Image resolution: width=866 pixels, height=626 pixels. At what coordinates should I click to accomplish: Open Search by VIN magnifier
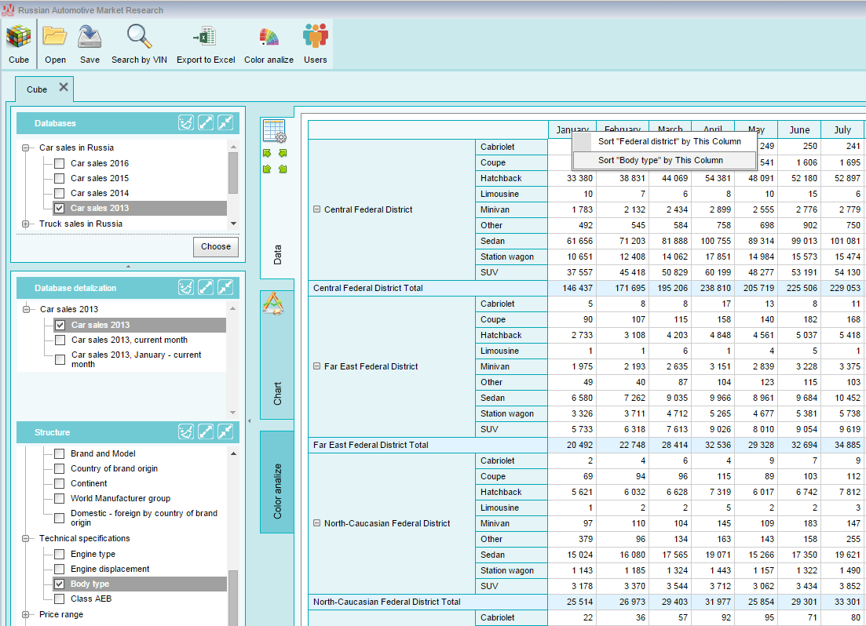click(x=139, y=36)
